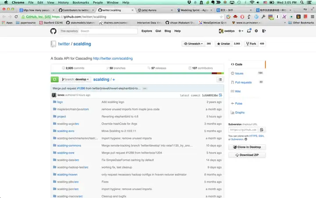Click the create new plus dropdown
The width and height of the screenshot is (316, 198).
[x=241, y=31]
